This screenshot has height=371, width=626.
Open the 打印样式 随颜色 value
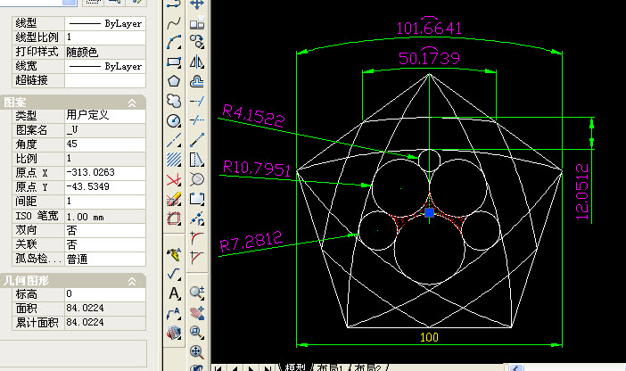pyautogui.click(x=105, y=52)
